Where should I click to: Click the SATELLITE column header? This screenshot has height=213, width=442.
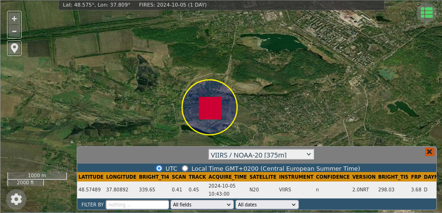click(x=263, y=177)
